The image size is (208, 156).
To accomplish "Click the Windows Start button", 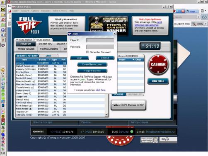I will [x=3, y=2].
